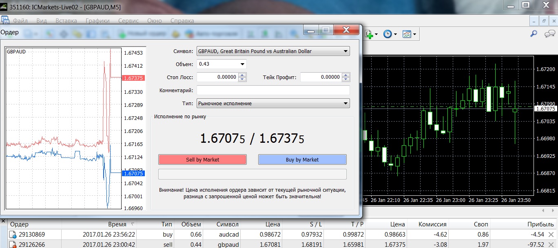Viewport: 558px width, 248px height.
Task: Click the time 2017.01.26 23:56:22 cell
Action: [x=108, y=235]
